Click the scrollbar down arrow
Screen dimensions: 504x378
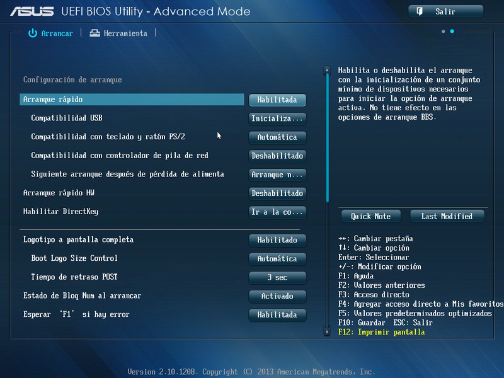[327, 331]
